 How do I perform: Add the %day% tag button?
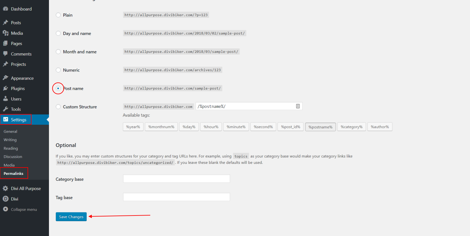189,127
